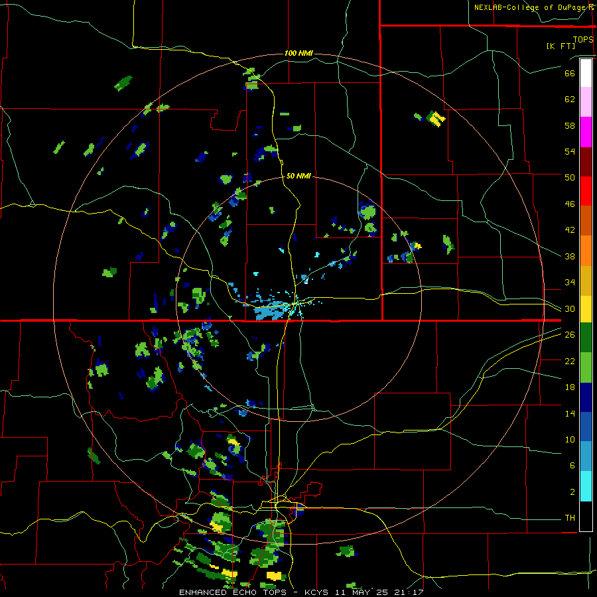Select the light green legend segment

586,367
